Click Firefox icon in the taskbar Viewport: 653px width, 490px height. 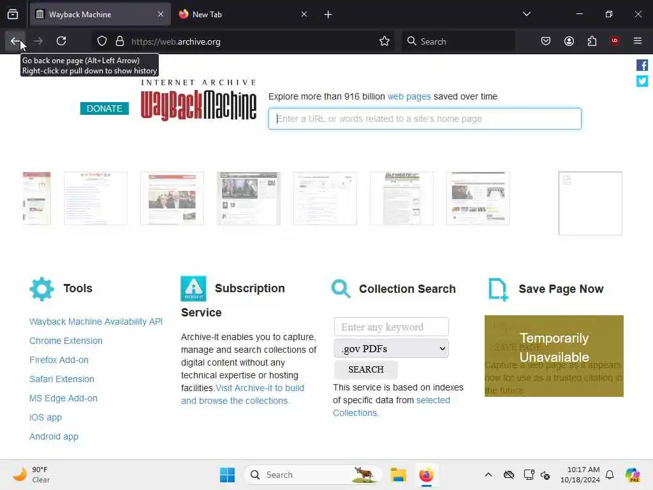(x=426, y=475)
